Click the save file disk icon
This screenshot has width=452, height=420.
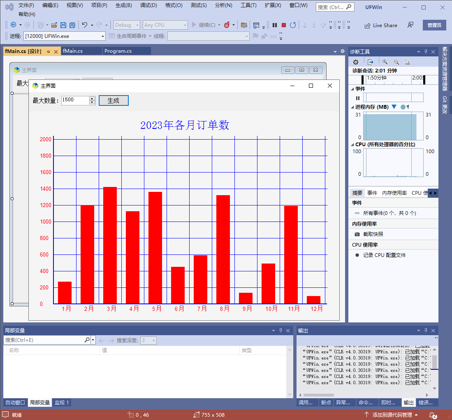63,25
